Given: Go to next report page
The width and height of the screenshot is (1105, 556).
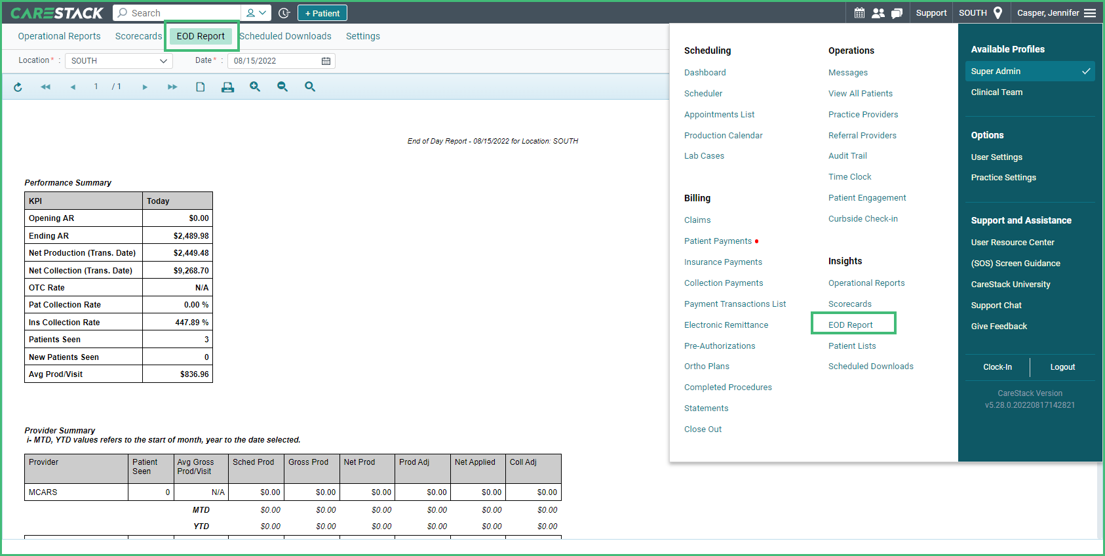Looking at the screenshot, I should [145, 87].
